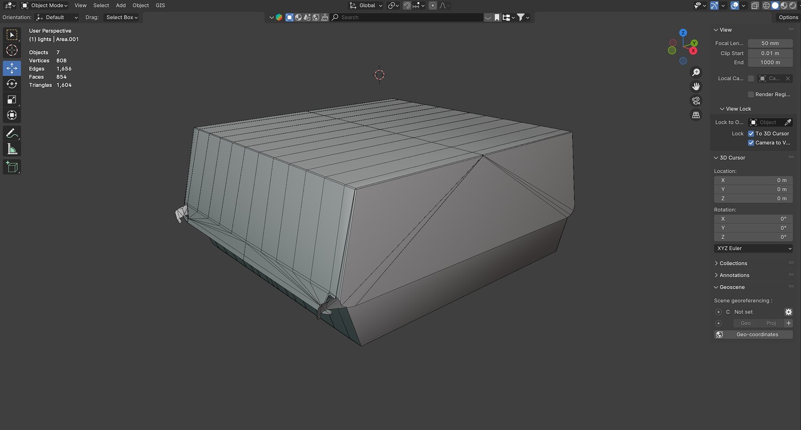Click the Clip Start 0.01 m field
This screenshot has width=801, height=430.
[770, 53]
